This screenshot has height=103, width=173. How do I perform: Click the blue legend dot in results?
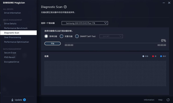[161, 56]
